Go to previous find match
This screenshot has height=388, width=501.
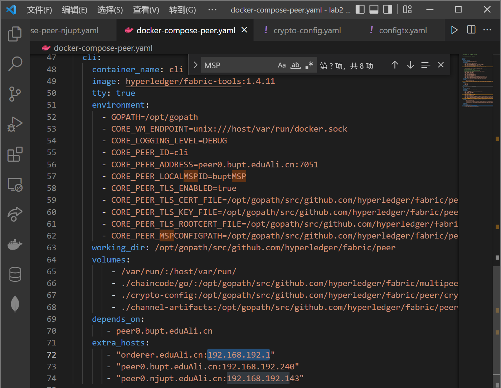click(x=395, y=65)
